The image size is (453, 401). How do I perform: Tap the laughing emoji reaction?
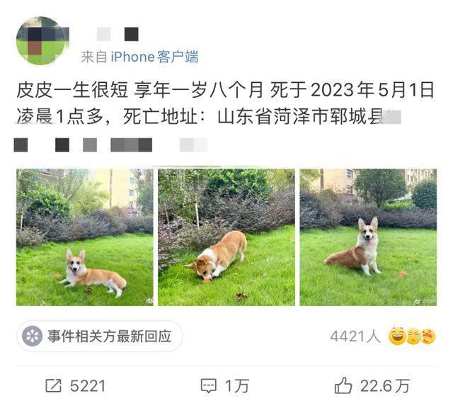398,337
